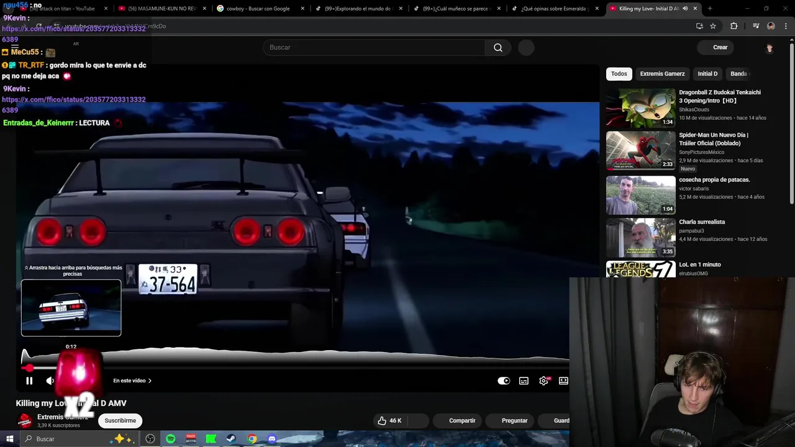The width and height of the screenshot is (795, 447).
Task: Bookmark the page with the star icon
Action: 713,26
